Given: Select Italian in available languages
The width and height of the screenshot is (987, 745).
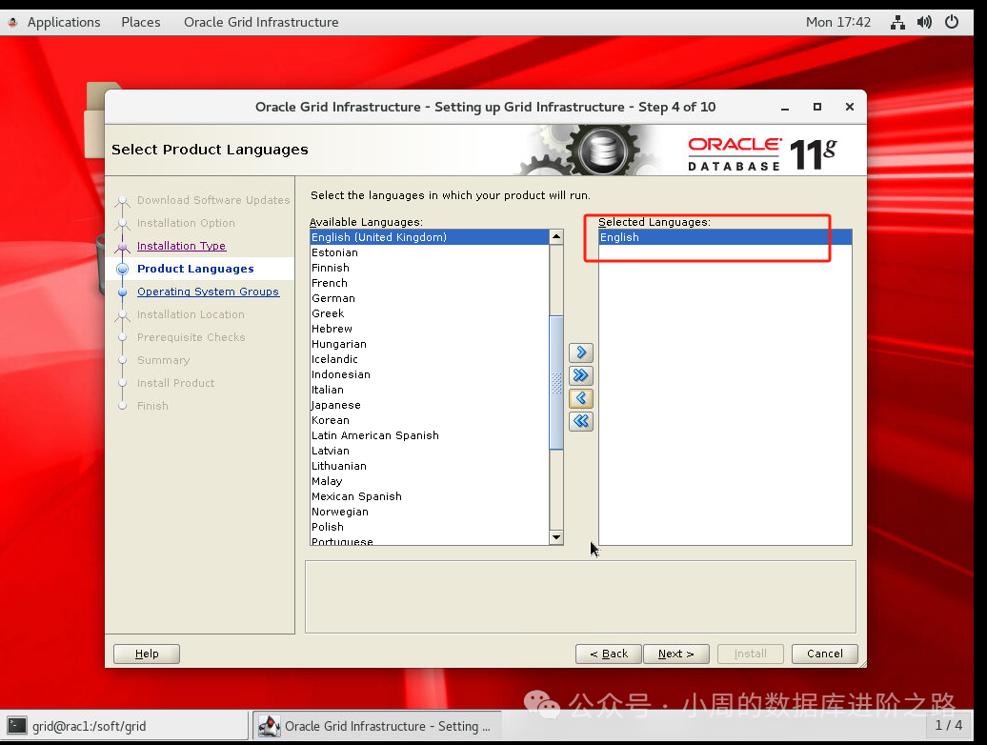Looking at the screenshot, I should (430, 390).
